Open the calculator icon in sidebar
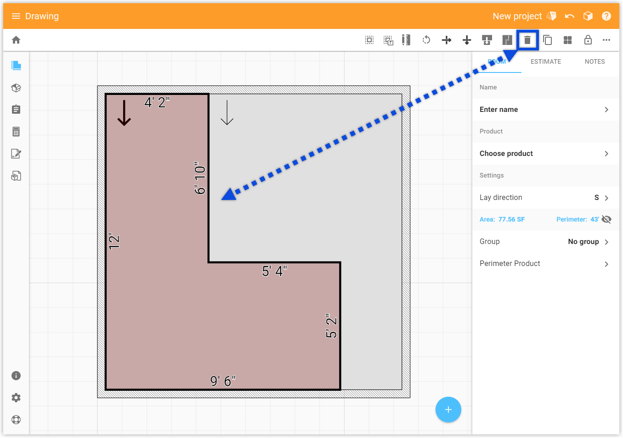Screen dimensions: 623x438 point(16,132)
